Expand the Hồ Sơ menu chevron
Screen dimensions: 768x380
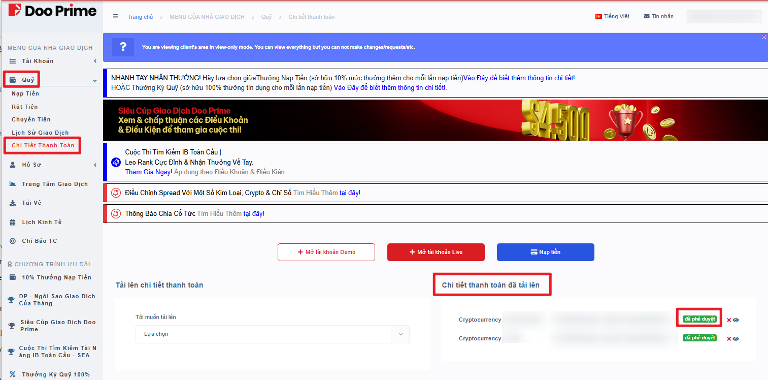pos(95,165)
